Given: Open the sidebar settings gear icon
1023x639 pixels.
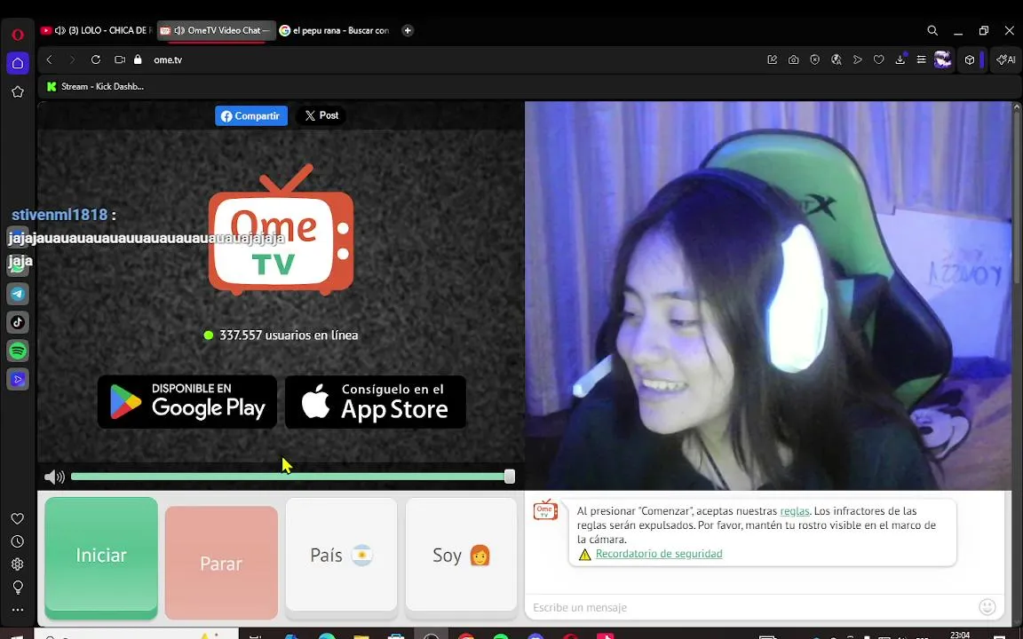Looking at the screenshot, I should [18, 564].
